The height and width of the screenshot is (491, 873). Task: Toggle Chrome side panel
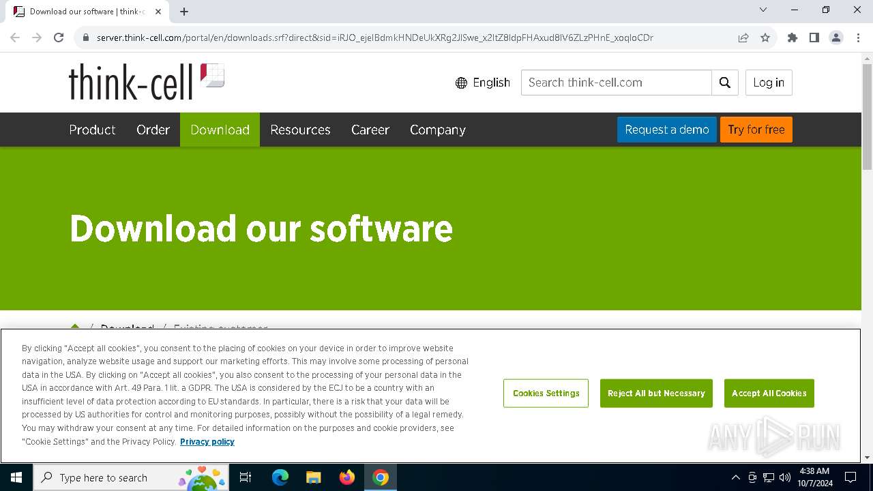click(x=814, y=38)
